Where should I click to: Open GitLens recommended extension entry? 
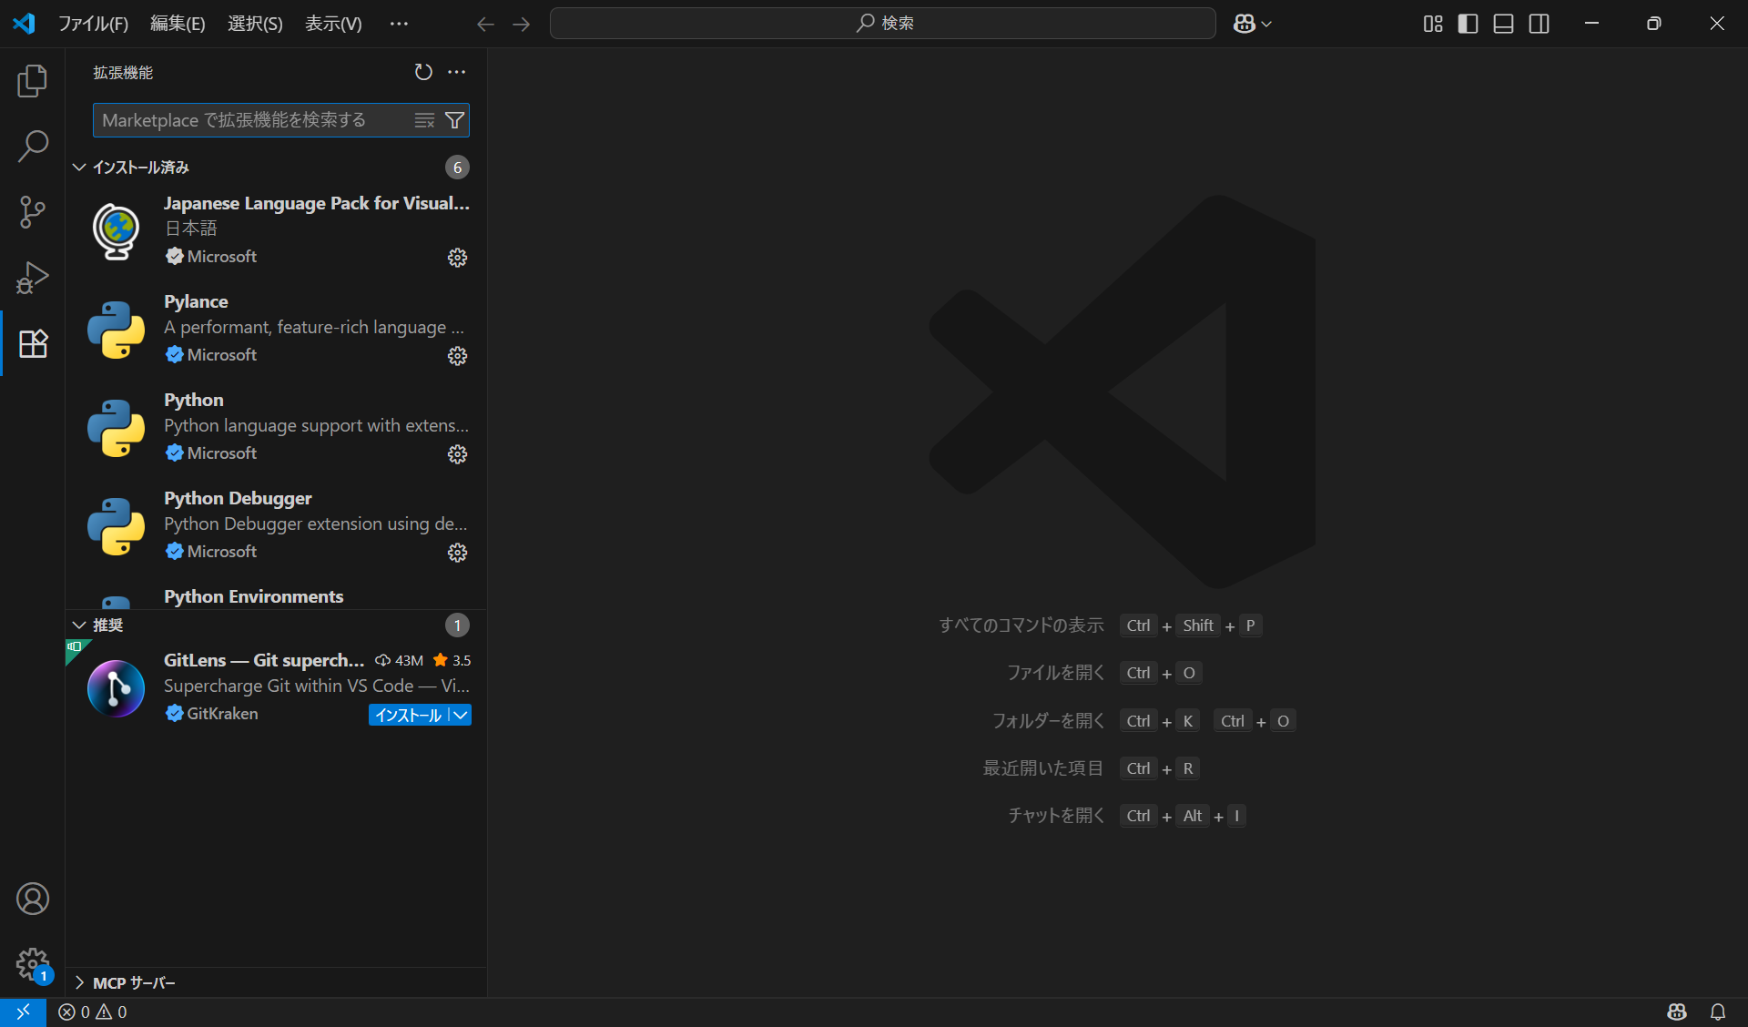pyautogui.click(x=277, y=688)
